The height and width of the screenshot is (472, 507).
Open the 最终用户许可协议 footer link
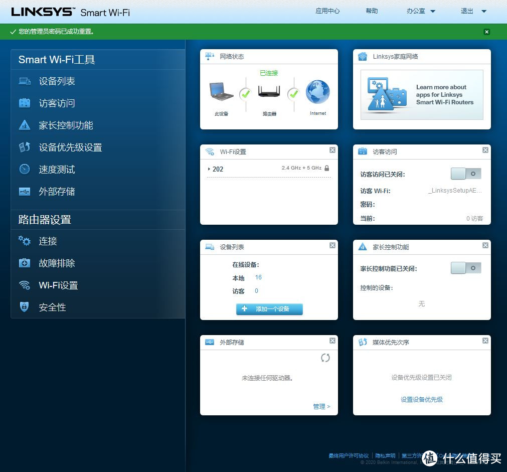(x=349, y=455)
